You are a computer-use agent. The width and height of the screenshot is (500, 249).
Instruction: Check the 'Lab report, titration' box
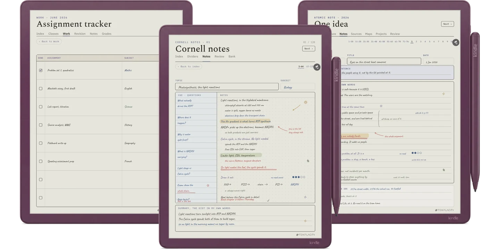(41, 107)
